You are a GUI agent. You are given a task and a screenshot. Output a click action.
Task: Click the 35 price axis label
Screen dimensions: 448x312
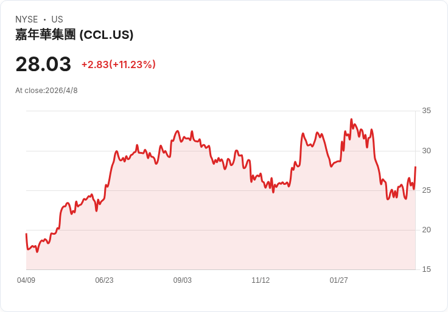coord(426,111)
